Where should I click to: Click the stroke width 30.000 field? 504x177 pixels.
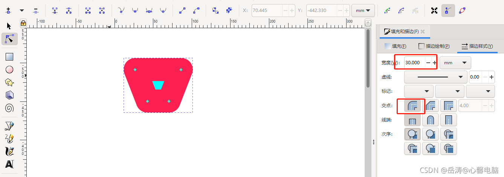(x=414, y=63)
